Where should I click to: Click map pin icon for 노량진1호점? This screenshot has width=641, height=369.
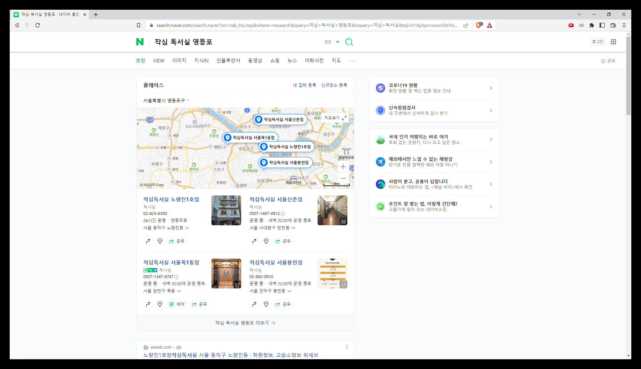click(160, 241)
